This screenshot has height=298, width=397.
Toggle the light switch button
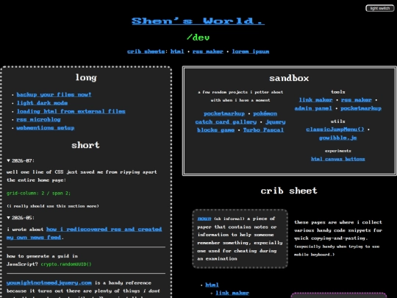click(x=380, y=8)
